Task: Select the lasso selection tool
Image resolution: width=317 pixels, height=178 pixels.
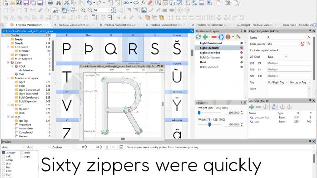Action: click(12, 10)
